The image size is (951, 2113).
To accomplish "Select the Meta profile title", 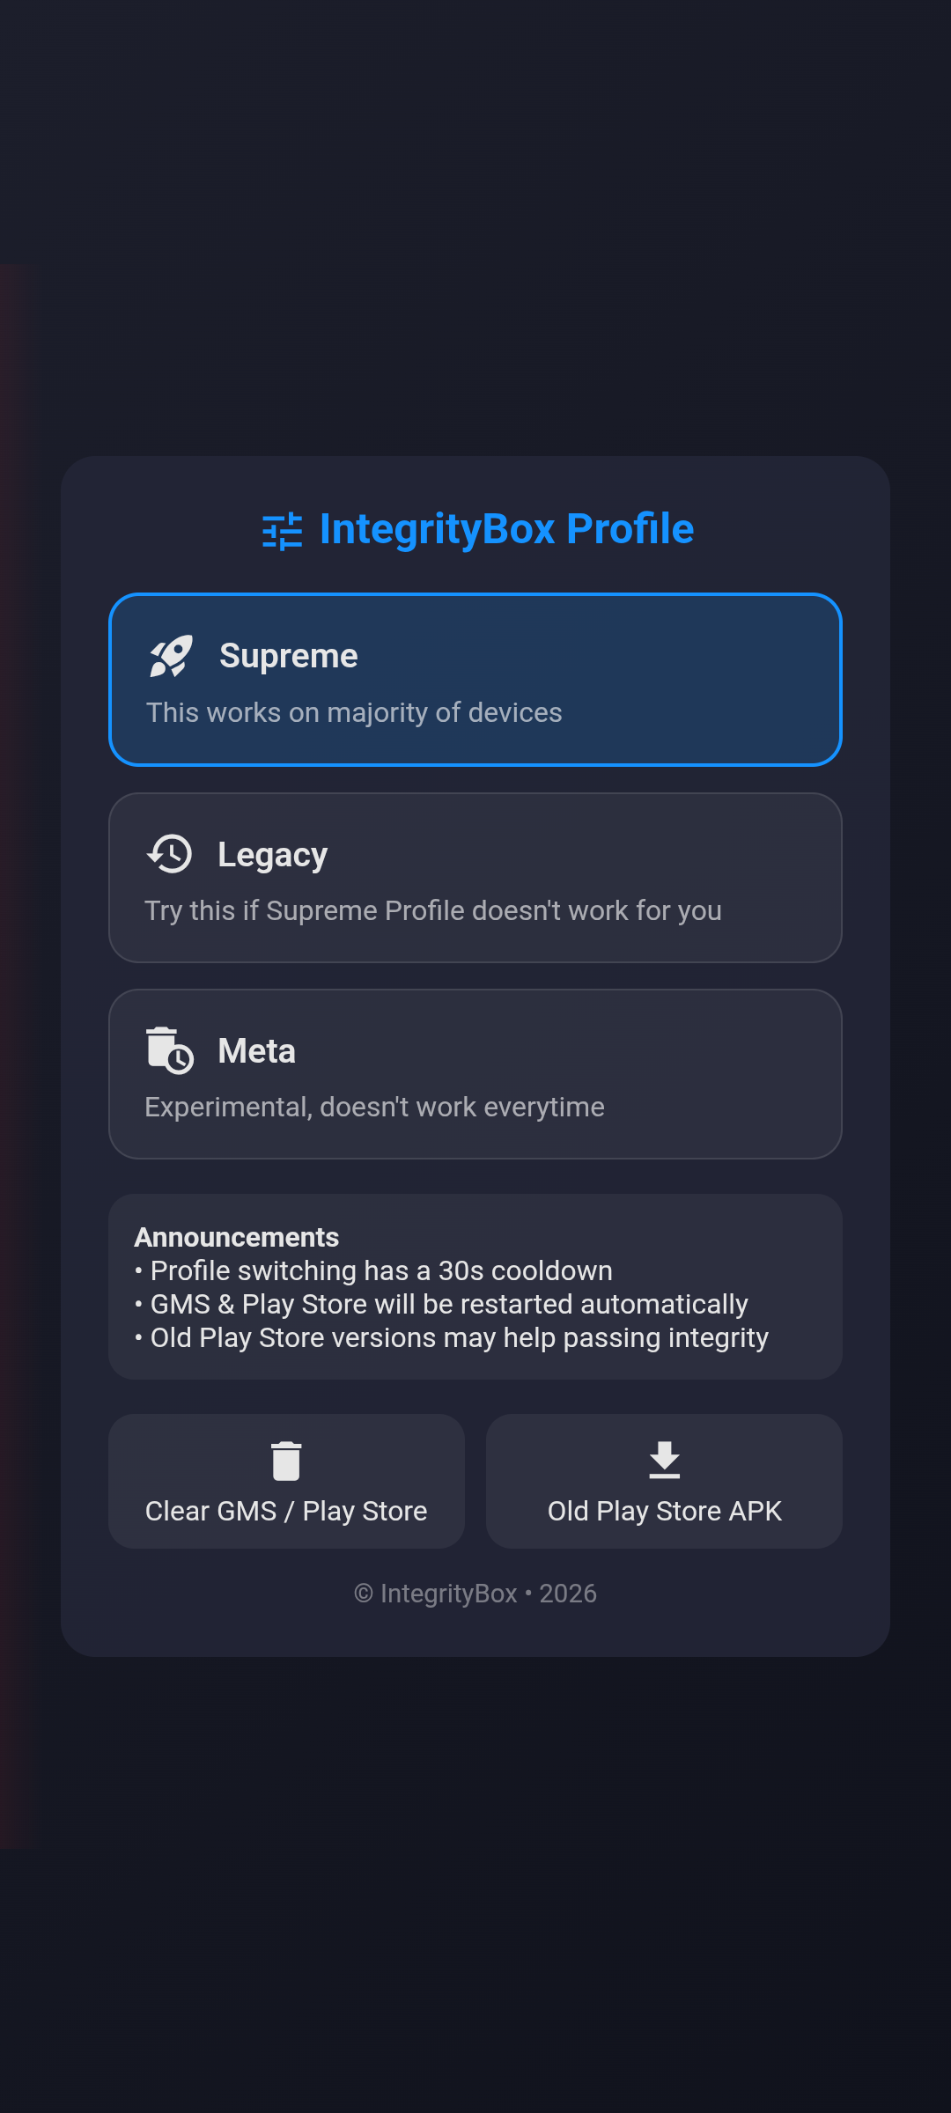I will 256,1051.
